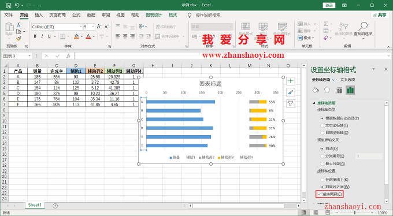
Task: Open the font name Calibri dropdown
Action: pos(81,27)
